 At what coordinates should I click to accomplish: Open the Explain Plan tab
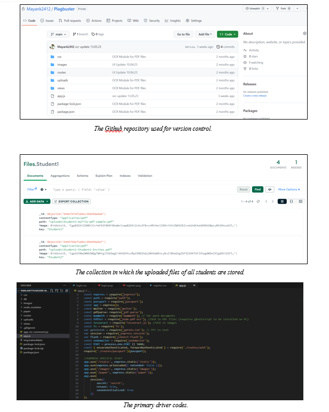(x=104, y=176)
